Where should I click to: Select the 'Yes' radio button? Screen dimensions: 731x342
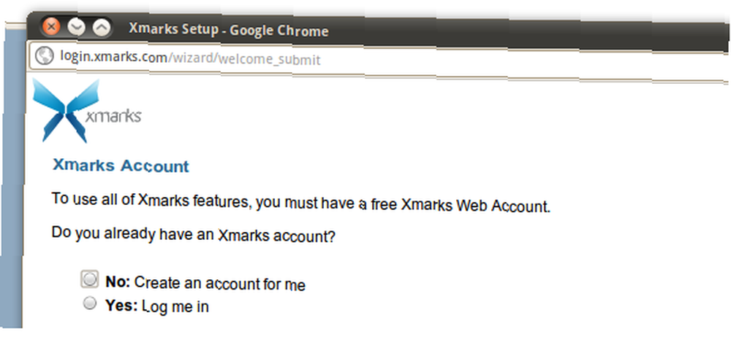tap(89, 303)
